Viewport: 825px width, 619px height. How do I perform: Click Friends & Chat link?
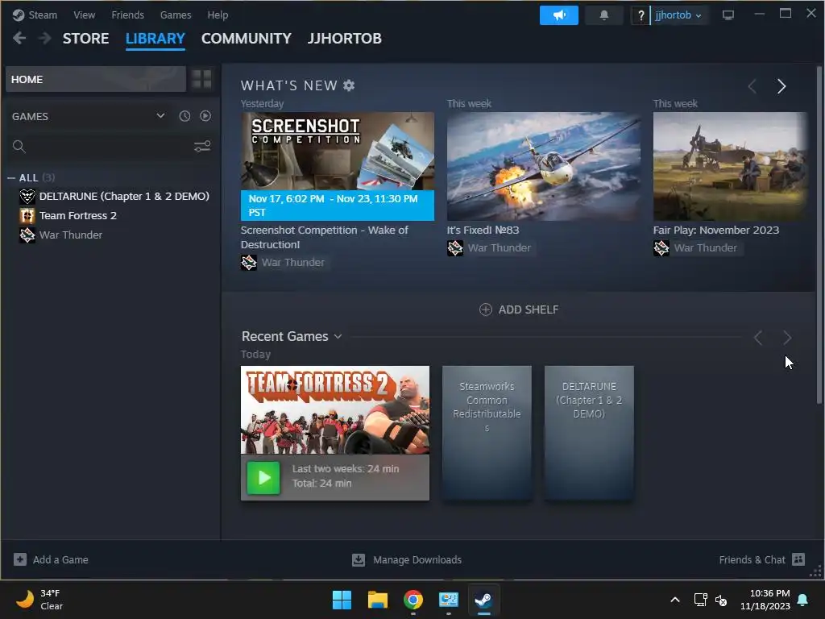[752, 559]
